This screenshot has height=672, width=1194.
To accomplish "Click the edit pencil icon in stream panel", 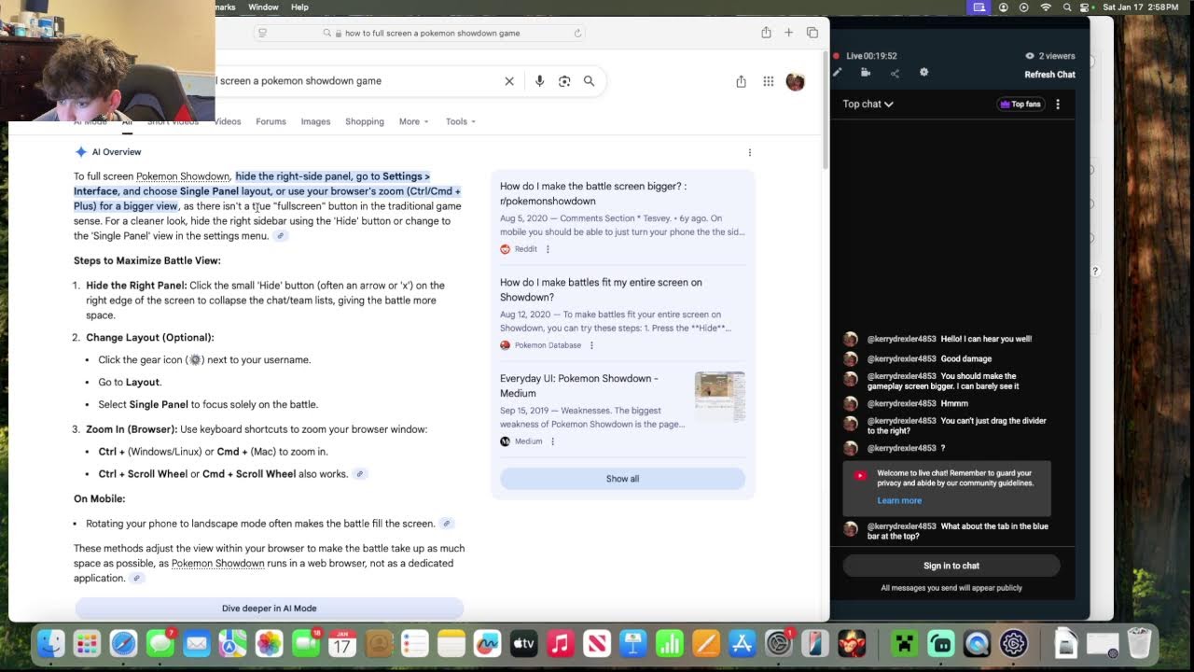I will point(837,73).
